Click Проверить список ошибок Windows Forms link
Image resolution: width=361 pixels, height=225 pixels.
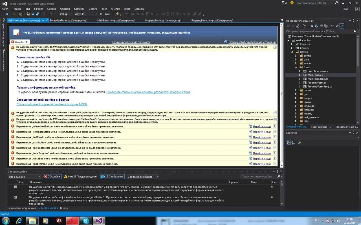point(148,92)
